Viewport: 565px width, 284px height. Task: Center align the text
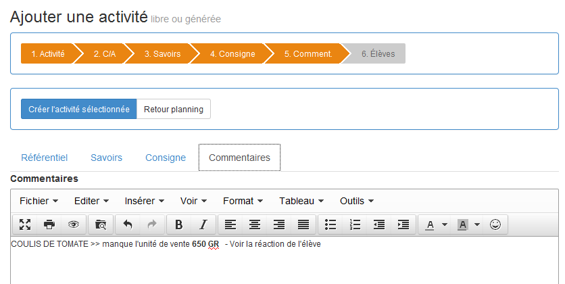pyautogui.click(x=255, y=224)
